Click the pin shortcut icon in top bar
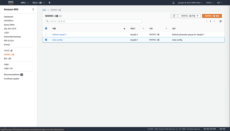The image size is (230, 131). (x=49, y=3)
